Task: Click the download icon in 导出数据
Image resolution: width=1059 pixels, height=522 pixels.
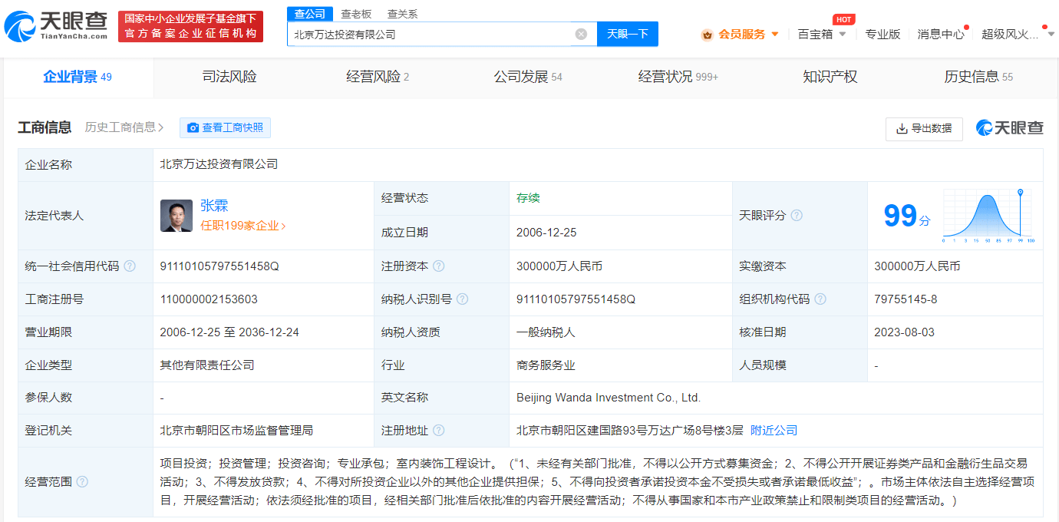Action: tap(901, 129)
